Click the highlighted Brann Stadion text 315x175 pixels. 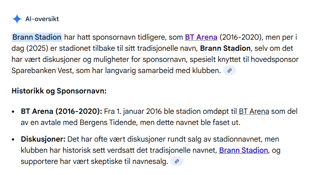(37, 37)
